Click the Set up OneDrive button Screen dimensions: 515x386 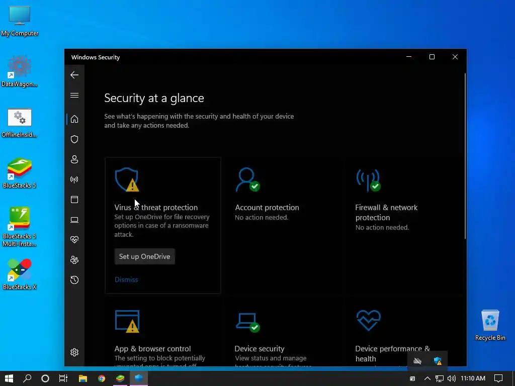(144, 256)
